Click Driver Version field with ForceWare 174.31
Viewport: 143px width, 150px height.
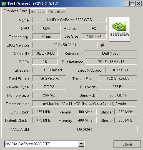click(x=85, y=103)
